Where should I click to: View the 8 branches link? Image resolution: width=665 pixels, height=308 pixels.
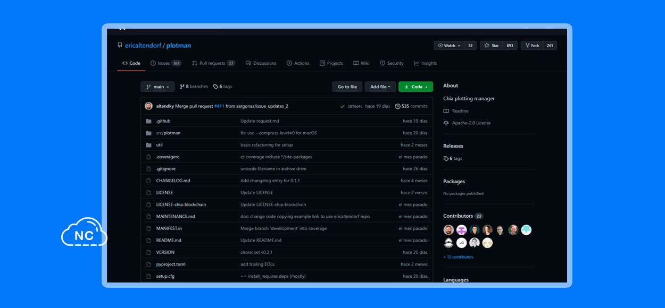(x=194, y=87)
